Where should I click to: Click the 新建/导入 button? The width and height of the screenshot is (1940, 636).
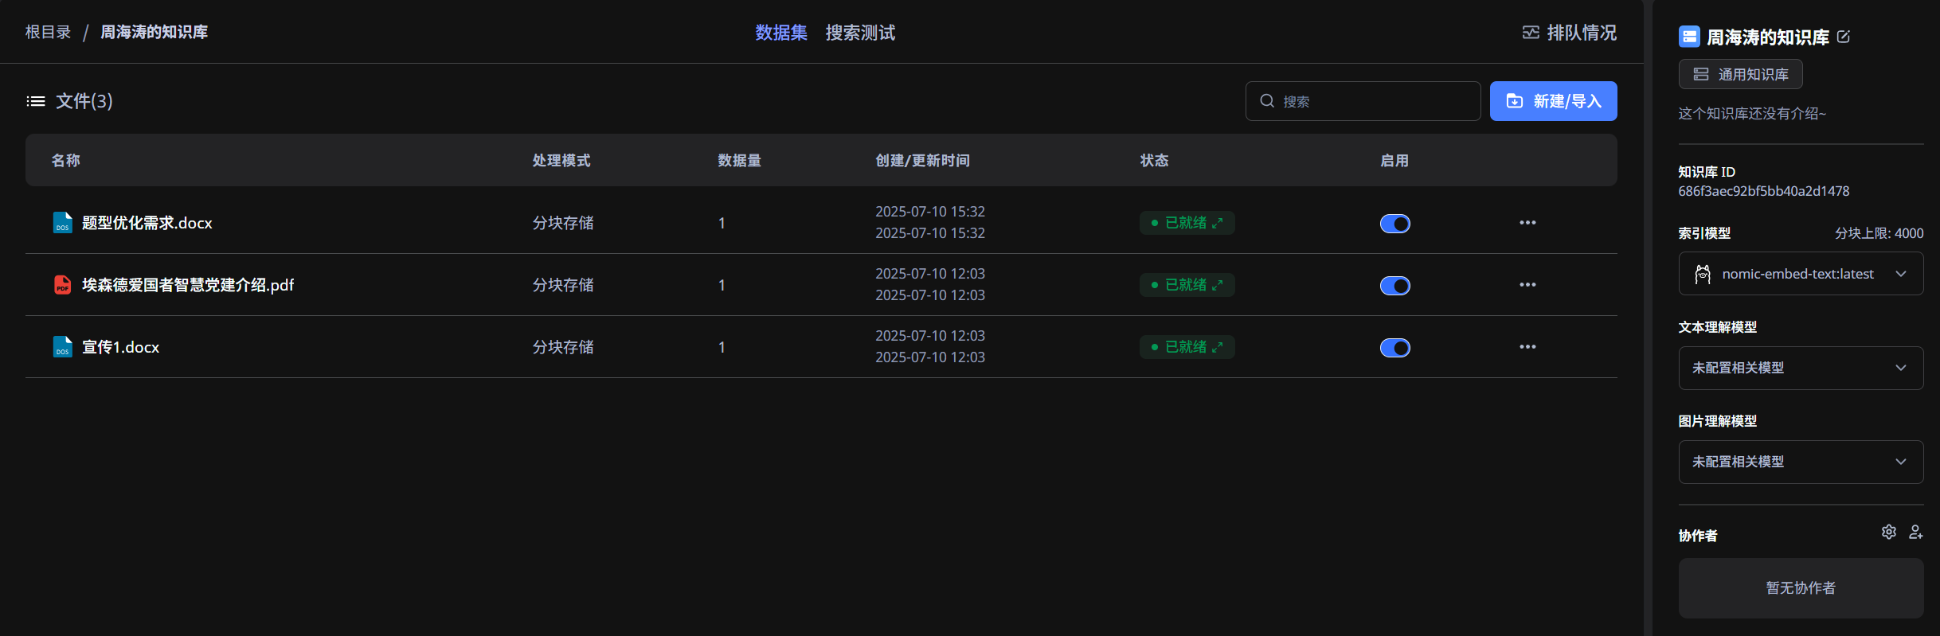(x=1553, y=101)
